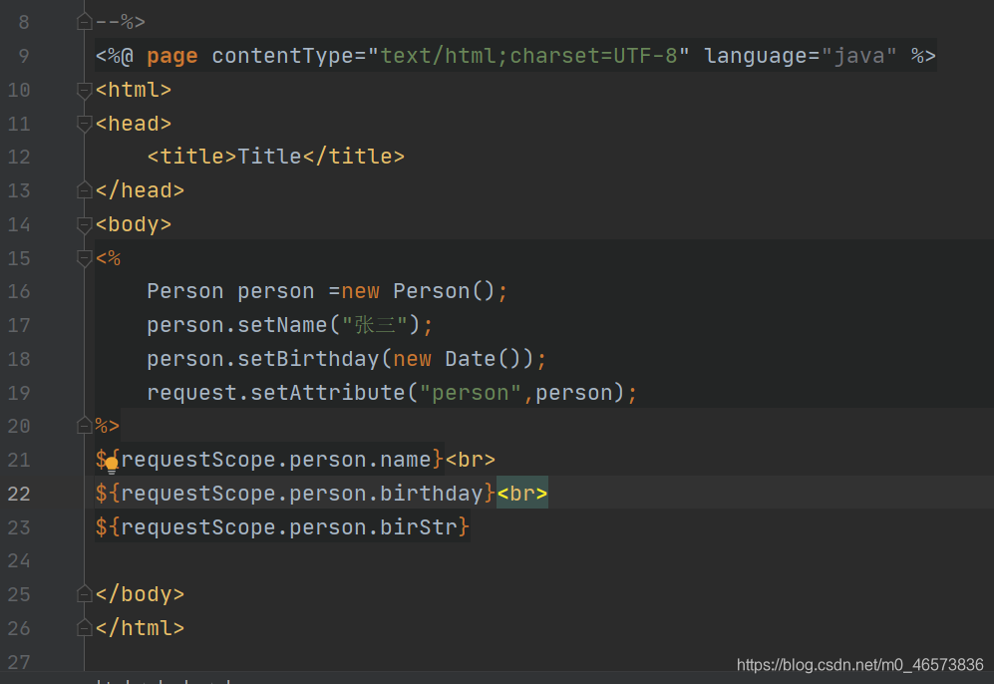Viewport: 994px width, 684px height.
Task: Collapse the body tag fold on line 14
Action: coord(85,224)
